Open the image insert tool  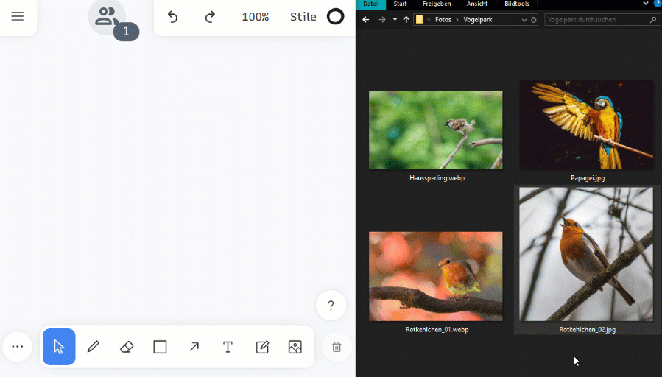295,347
